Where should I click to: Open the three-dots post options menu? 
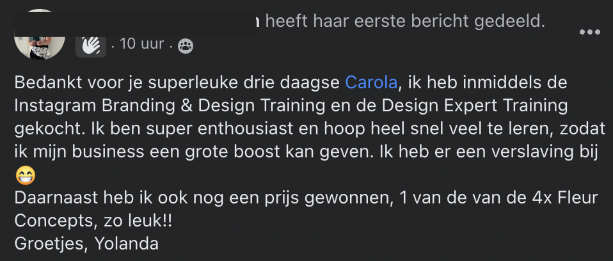[590, 33]
